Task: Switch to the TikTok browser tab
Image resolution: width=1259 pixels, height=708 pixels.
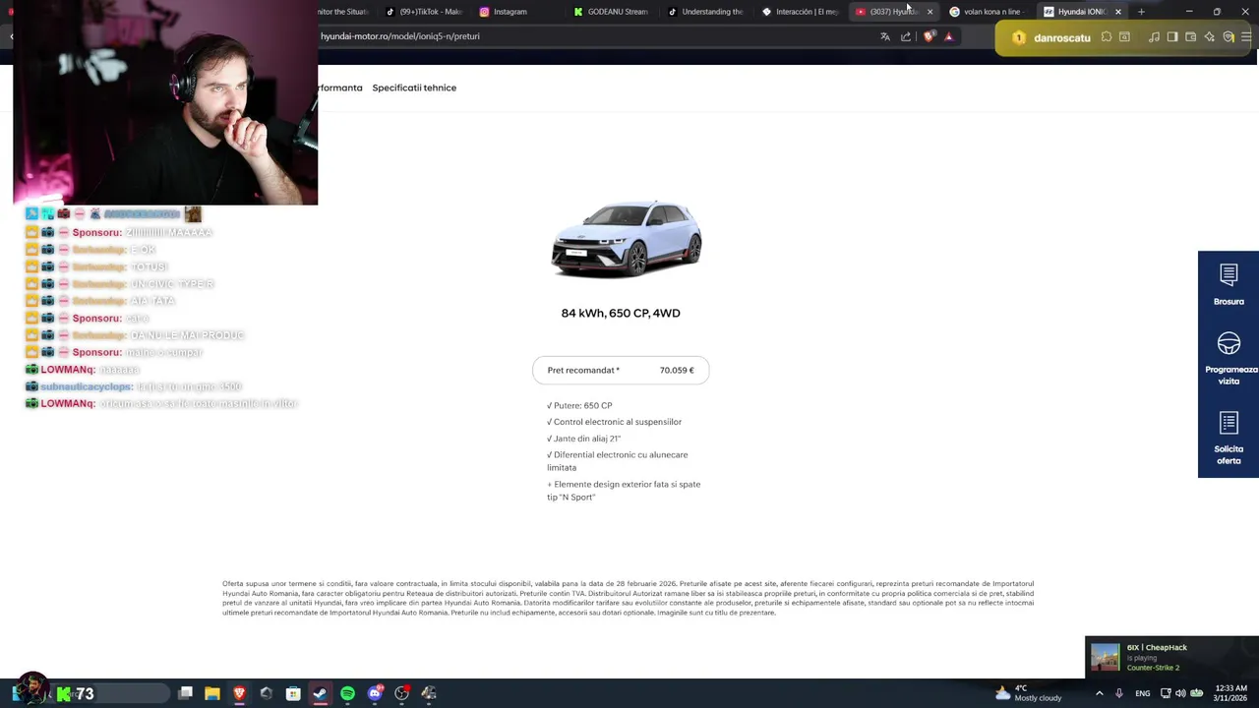Action: coord(424,12)
